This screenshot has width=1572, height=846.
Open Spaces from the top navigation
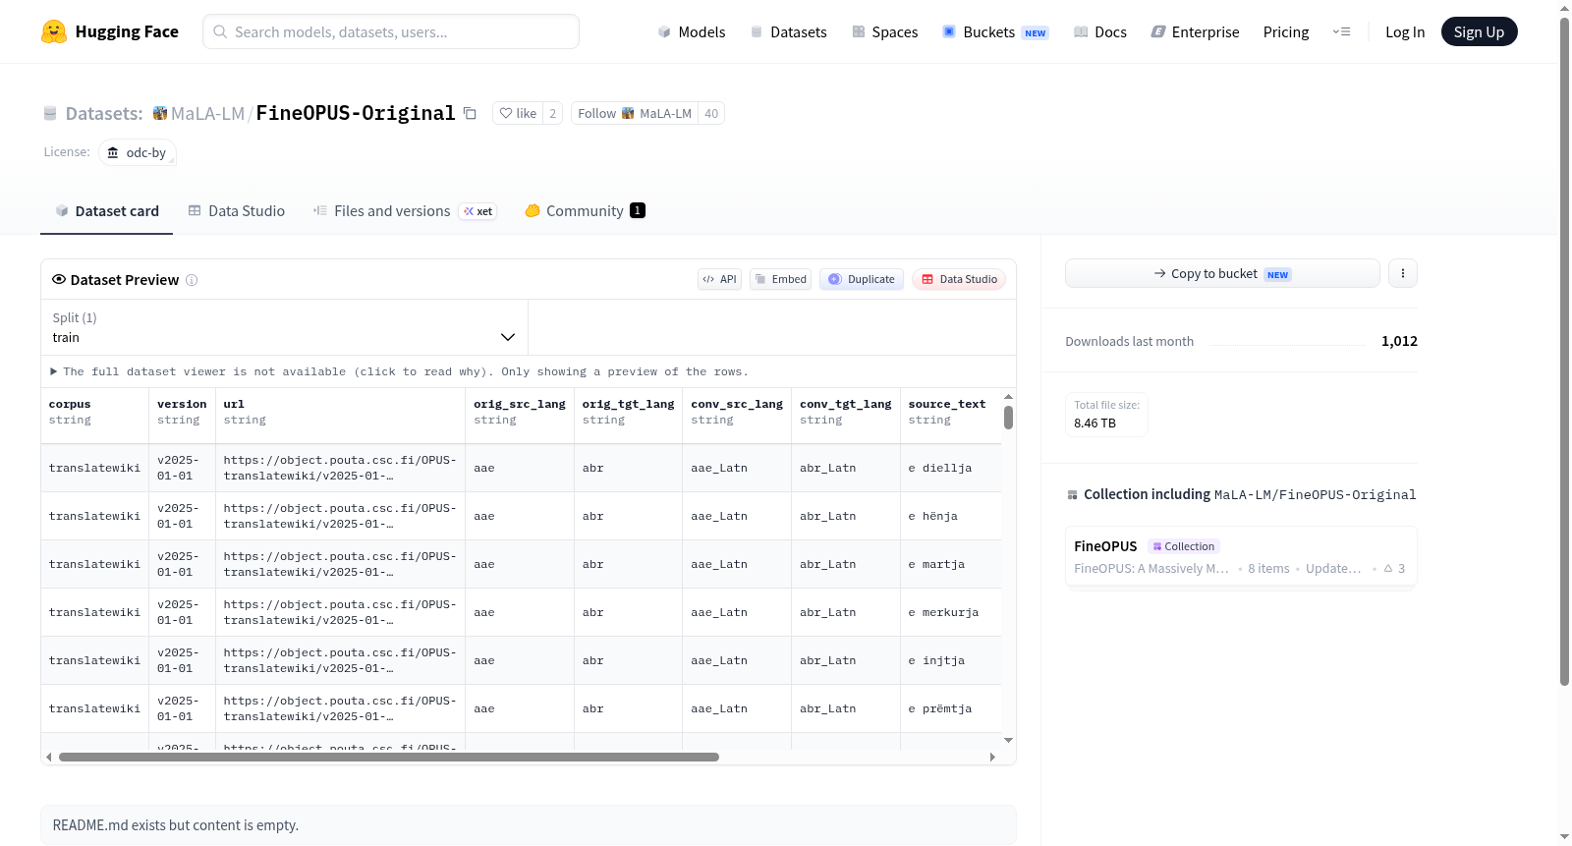point(884,32)
